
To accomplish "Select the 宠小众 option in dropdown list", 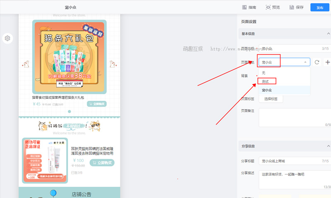I will pyautogui.click(x=284, y=90).
